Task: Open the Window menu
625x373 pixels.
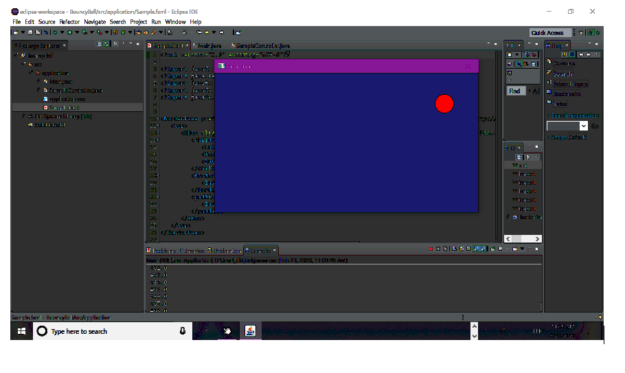Action: (x=175, y=22)
